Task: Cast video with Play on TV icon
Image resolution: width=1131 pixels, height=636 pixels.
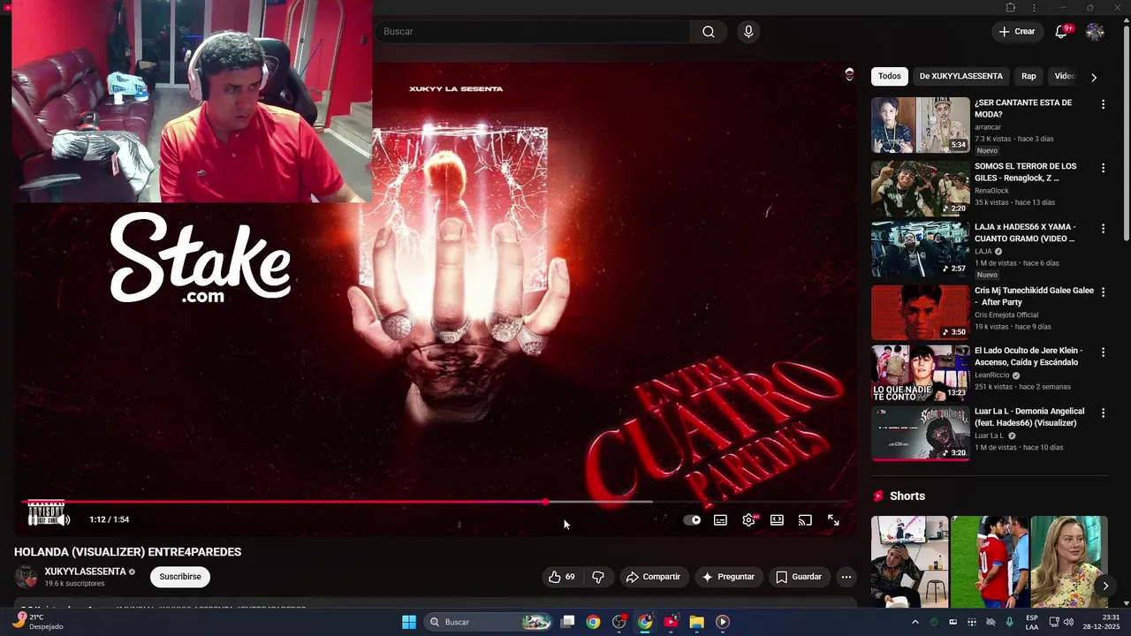Action: 805,520
